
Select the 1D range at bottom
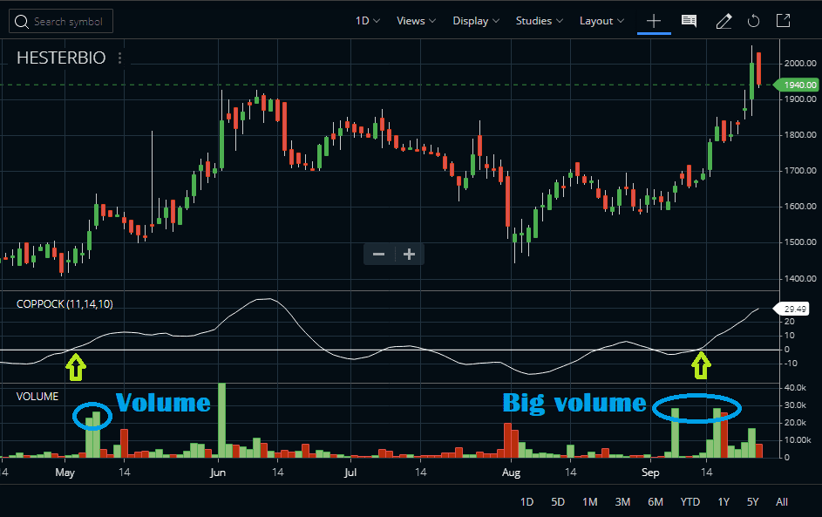click(526, 502)
